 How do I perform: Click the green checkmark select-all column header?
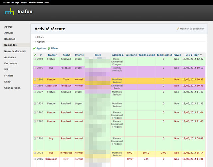pyautogui.click(x=35, y=55)
